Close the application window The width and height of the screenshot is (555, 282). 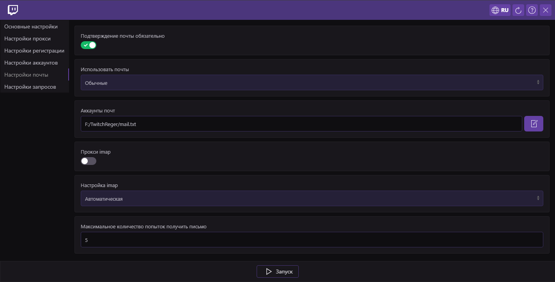pos(546,11)
